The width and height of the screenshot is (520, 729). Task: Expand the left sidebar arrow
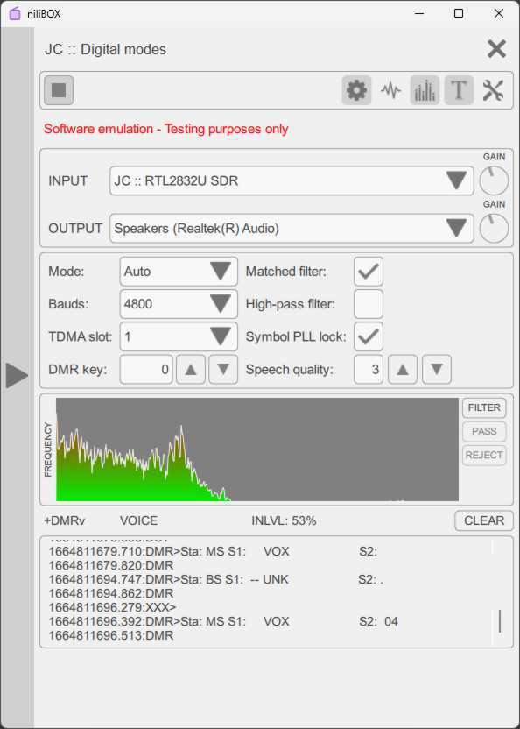click(x=18, y=376)
